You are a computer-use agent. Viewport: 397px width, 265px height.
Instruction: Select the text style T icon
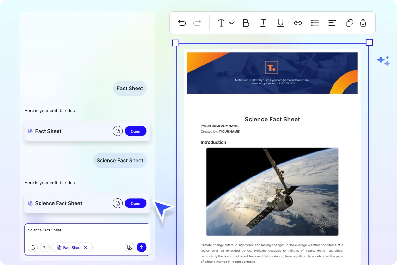pos(221,23)
